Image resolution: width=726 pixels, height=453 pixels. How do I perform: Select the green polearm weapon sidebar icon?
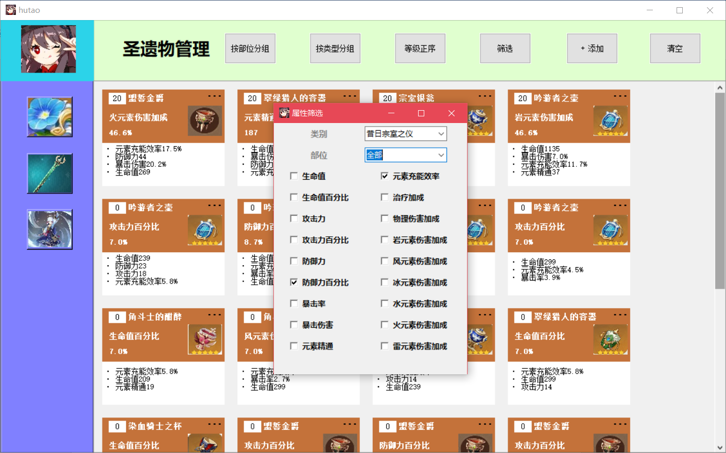coord(50,173)
